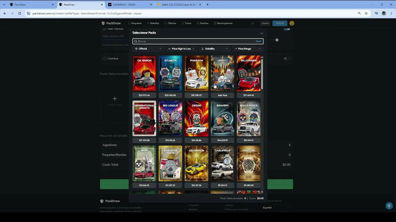
Task: Open the browser zoom magnifier icon
Action: click(x=359, y=13)
